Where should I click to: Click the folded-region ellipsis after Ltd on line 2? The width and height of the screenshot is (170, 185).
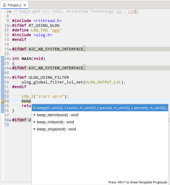136,11
